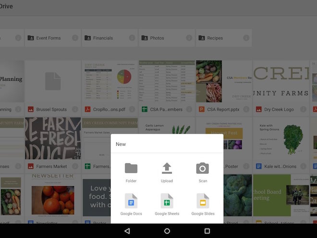Open info for Farmers Market image
This screenshot has width=317, height=238.
pos(75,166)
